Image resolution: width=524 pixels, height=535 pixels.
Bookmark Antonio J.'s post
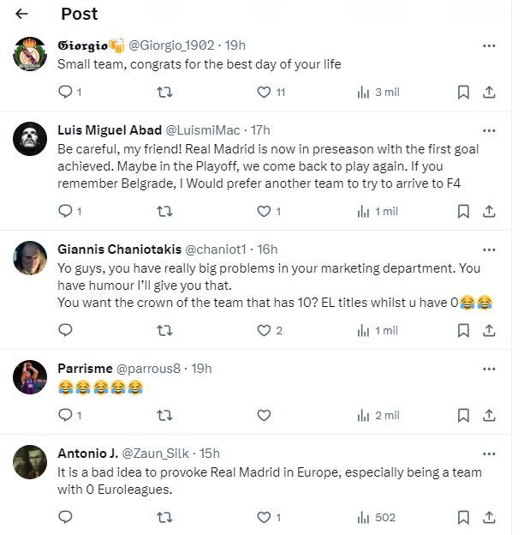point(463,517)
